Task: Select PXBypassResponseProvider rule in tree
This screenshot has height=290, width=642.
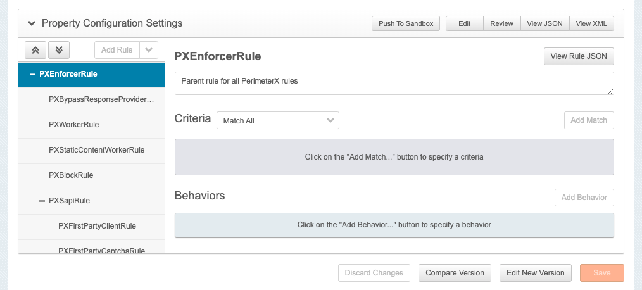Action: click(x=101, y=99)
